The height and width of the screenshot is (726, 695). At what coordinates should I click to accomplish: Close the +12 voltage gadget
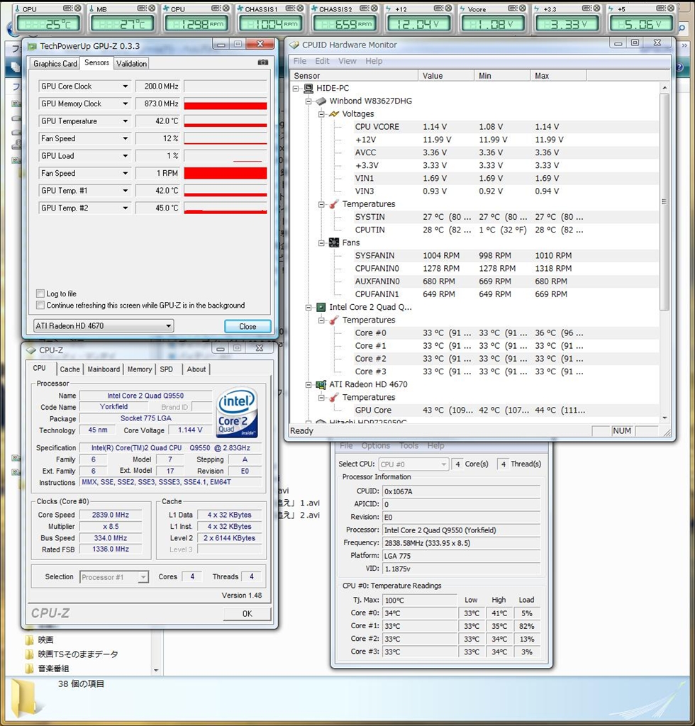(x=448, y=9)
